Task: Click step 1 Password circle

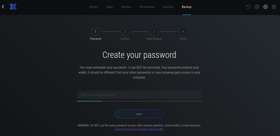Action: coord(95,31)
